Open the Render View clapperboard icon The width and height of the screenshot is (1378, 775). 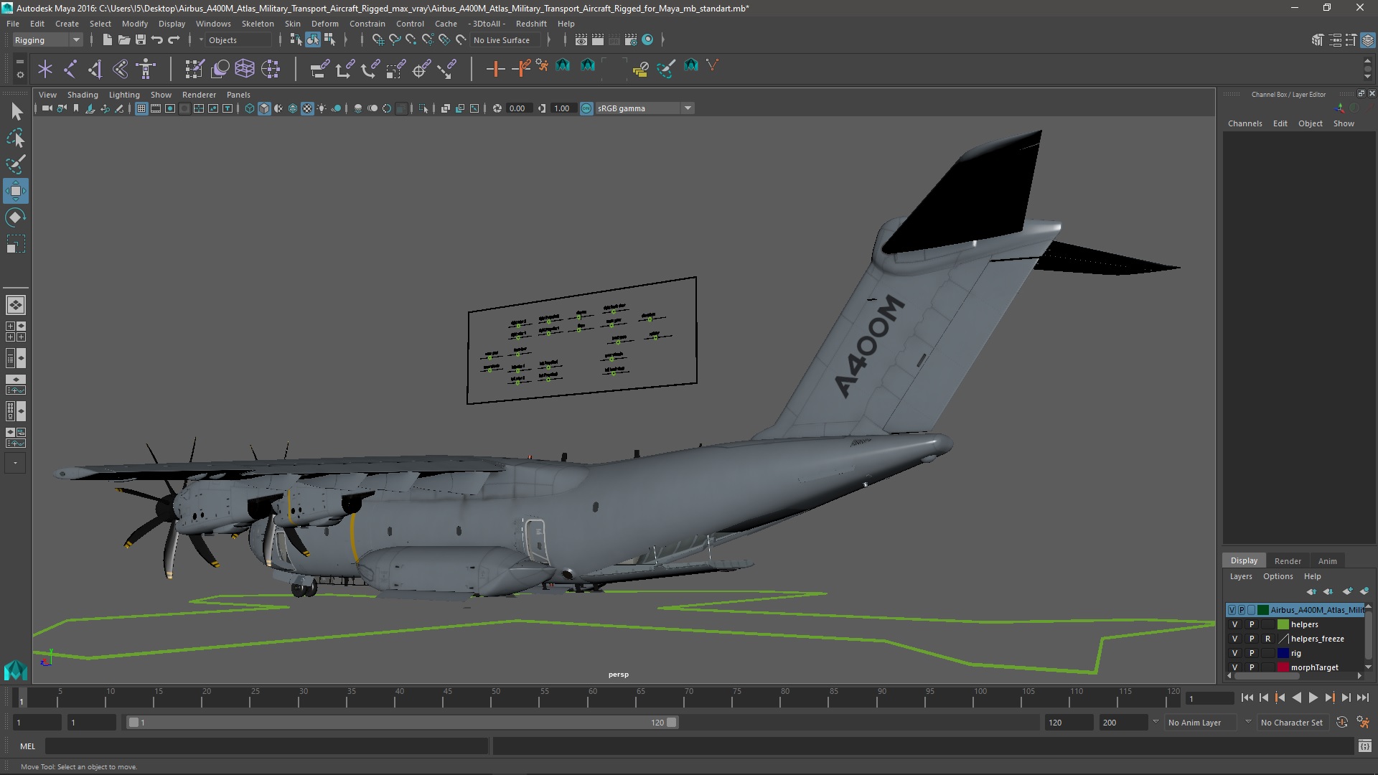[x=581, y=40]
